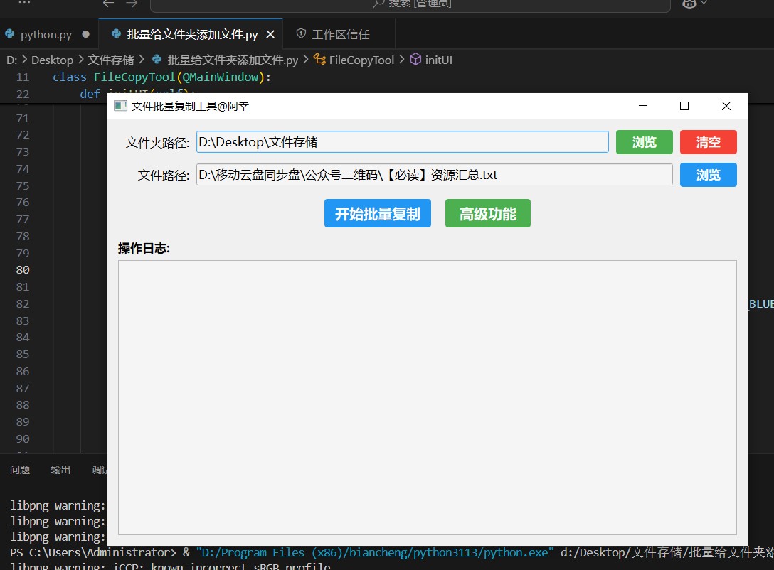Click inside the 操作日志 log text area

(x=428, y=397)
